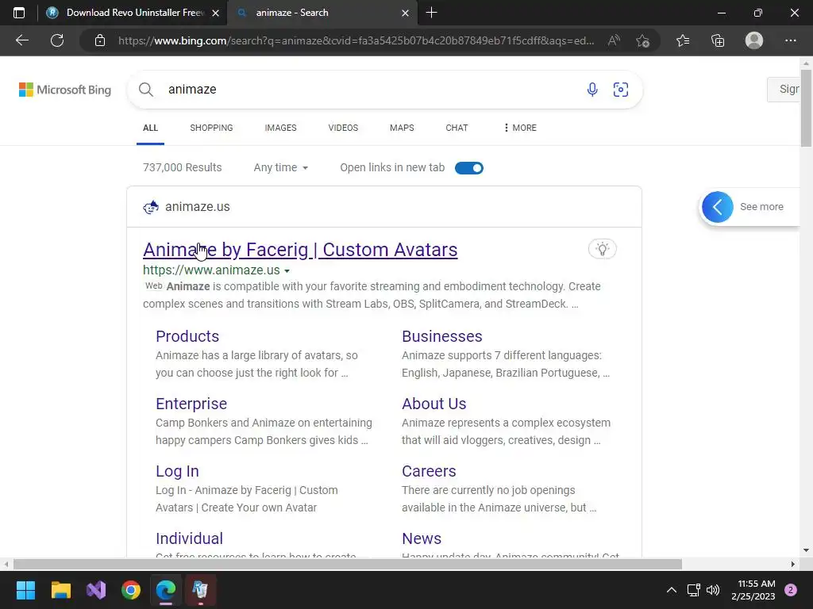Open the Careers sitelink
Viewport: 813px width, 609px height.
(429, 471)
